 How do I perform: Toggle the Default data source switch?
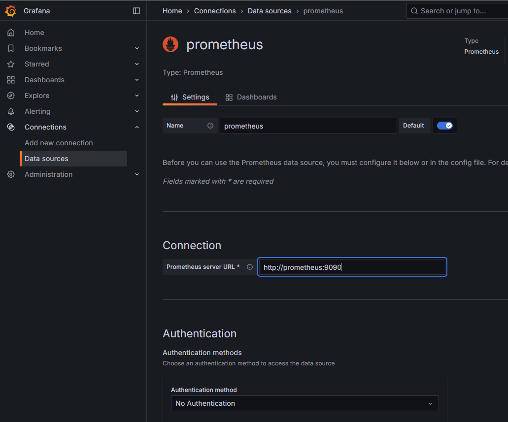445,126
